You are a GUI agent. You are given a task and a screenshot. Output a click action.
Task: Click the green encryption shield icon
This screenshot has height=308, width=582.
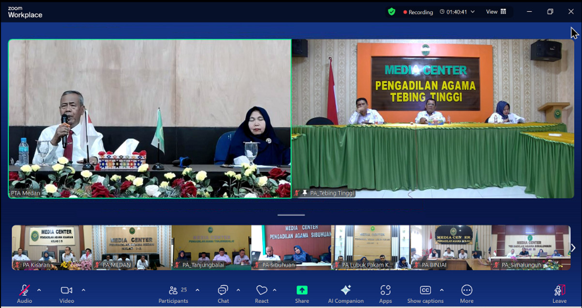click(x=391, y=12)
